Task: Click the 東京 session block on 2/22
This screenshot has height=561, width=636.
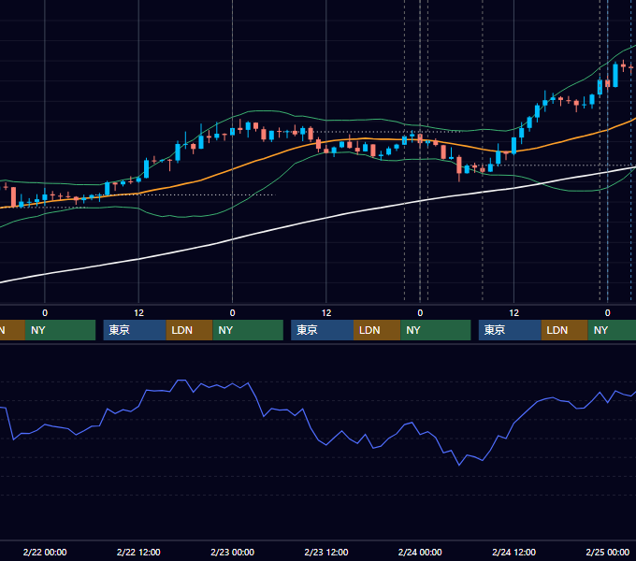Action: pyautogui.click(x=135, y=330)
